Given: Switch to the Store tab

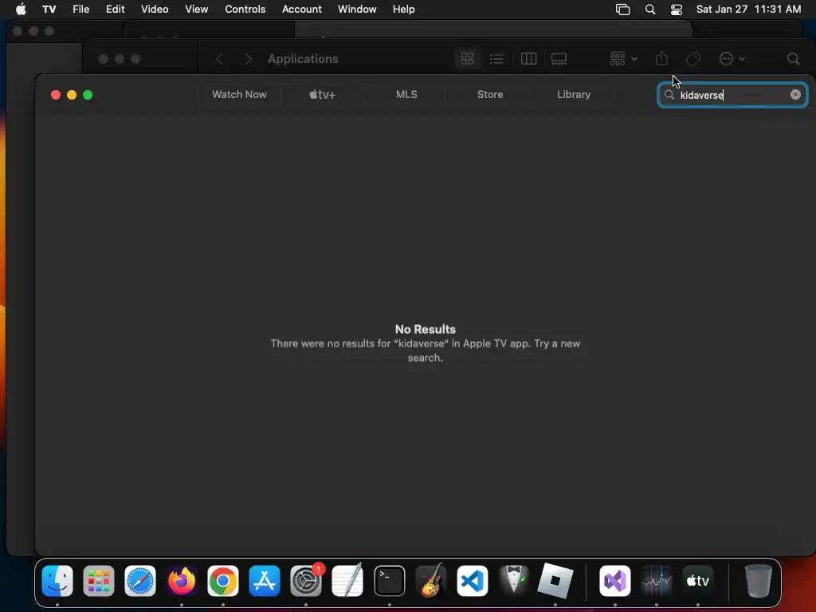Looking at the screenshot, I should tap(490, 94).
